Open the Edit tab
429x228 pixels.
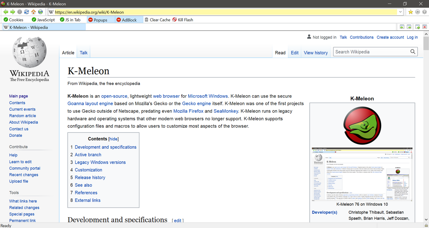[x=295, y=53]
